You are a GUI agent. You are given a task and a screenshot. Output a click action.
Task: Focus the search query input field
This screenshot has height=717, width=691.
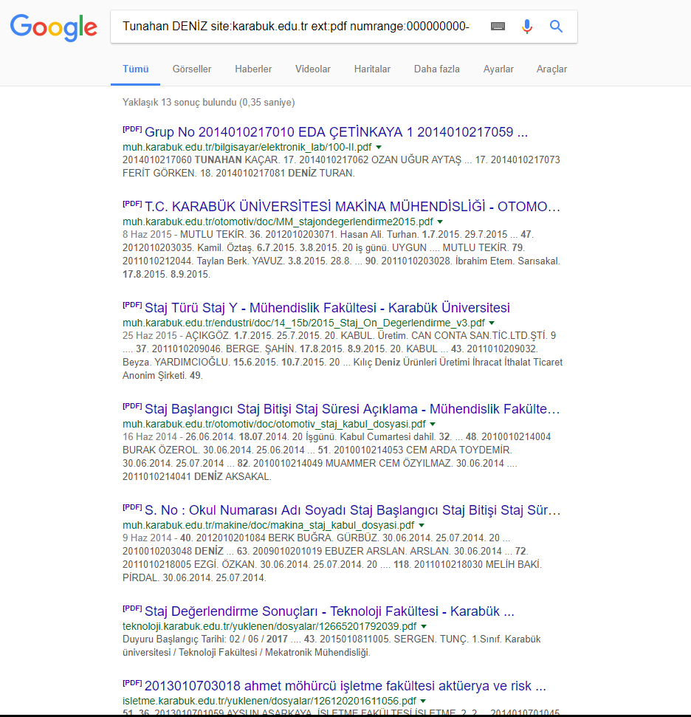click(x=296, y=27)
